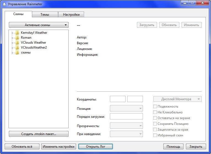The width and height of the screenshot is (211, 154).
Task: Toggle the Не Кликабельно checkbox
Action: coord(155,112)
